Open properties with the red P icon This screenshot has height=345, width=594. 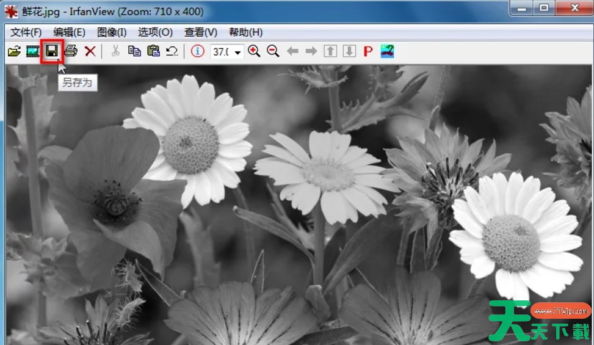click(368, 51)
